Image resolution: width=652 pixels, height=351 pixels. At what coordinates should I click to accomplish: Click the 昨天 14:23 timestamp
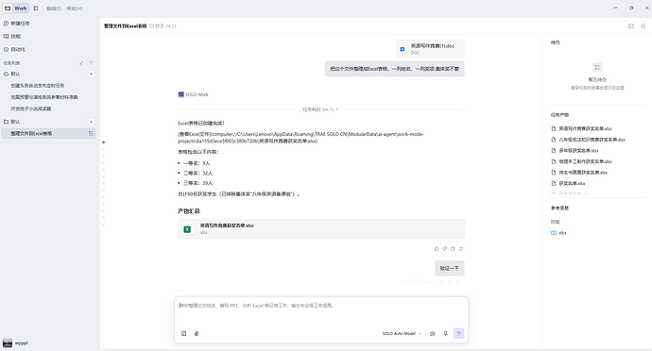pyautogui.click(x=165, y=26)
